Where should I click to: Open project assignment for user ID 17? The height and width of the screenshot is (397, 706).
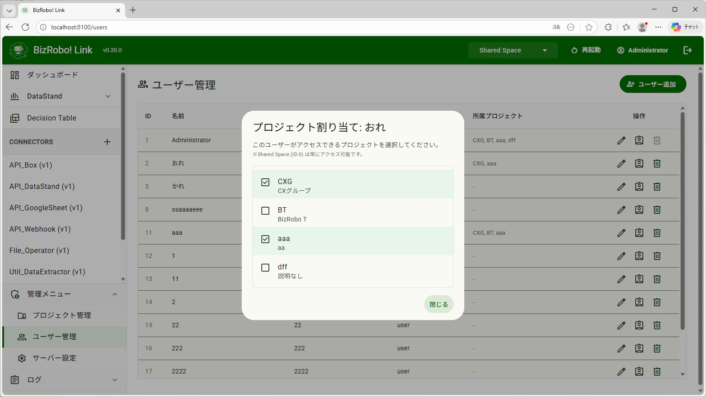pos(639,372)
